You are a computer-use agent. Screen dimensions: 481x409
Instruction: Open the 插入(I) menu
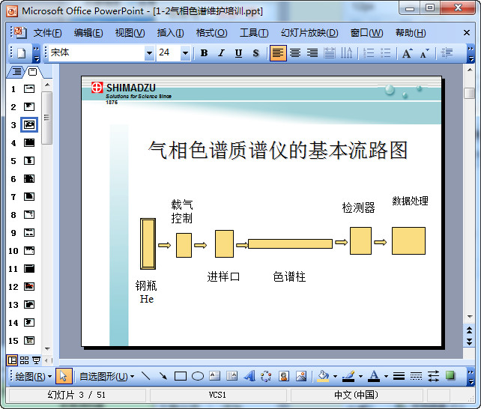170,33
